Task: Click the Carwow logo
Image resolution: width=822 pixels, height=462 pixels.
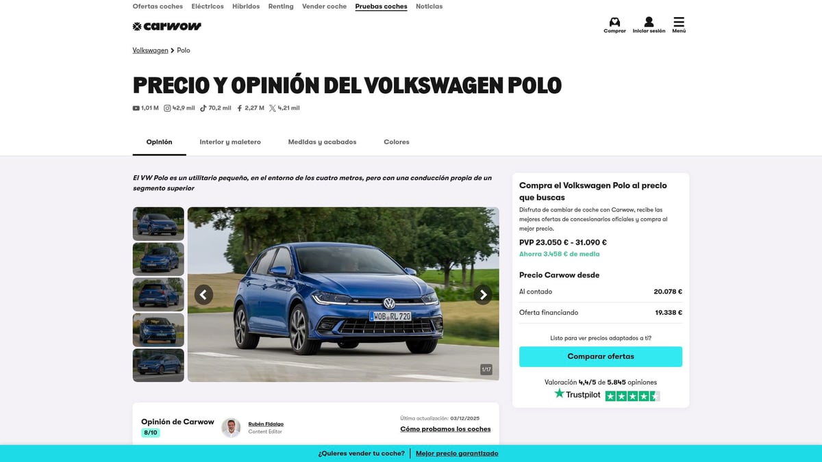Action: (x=167, y=27)
